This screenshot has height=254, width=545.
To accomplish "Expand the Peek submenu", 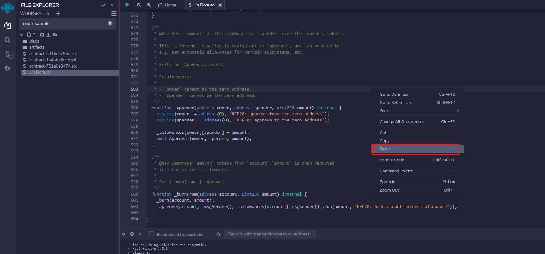I will coord(417,111).
